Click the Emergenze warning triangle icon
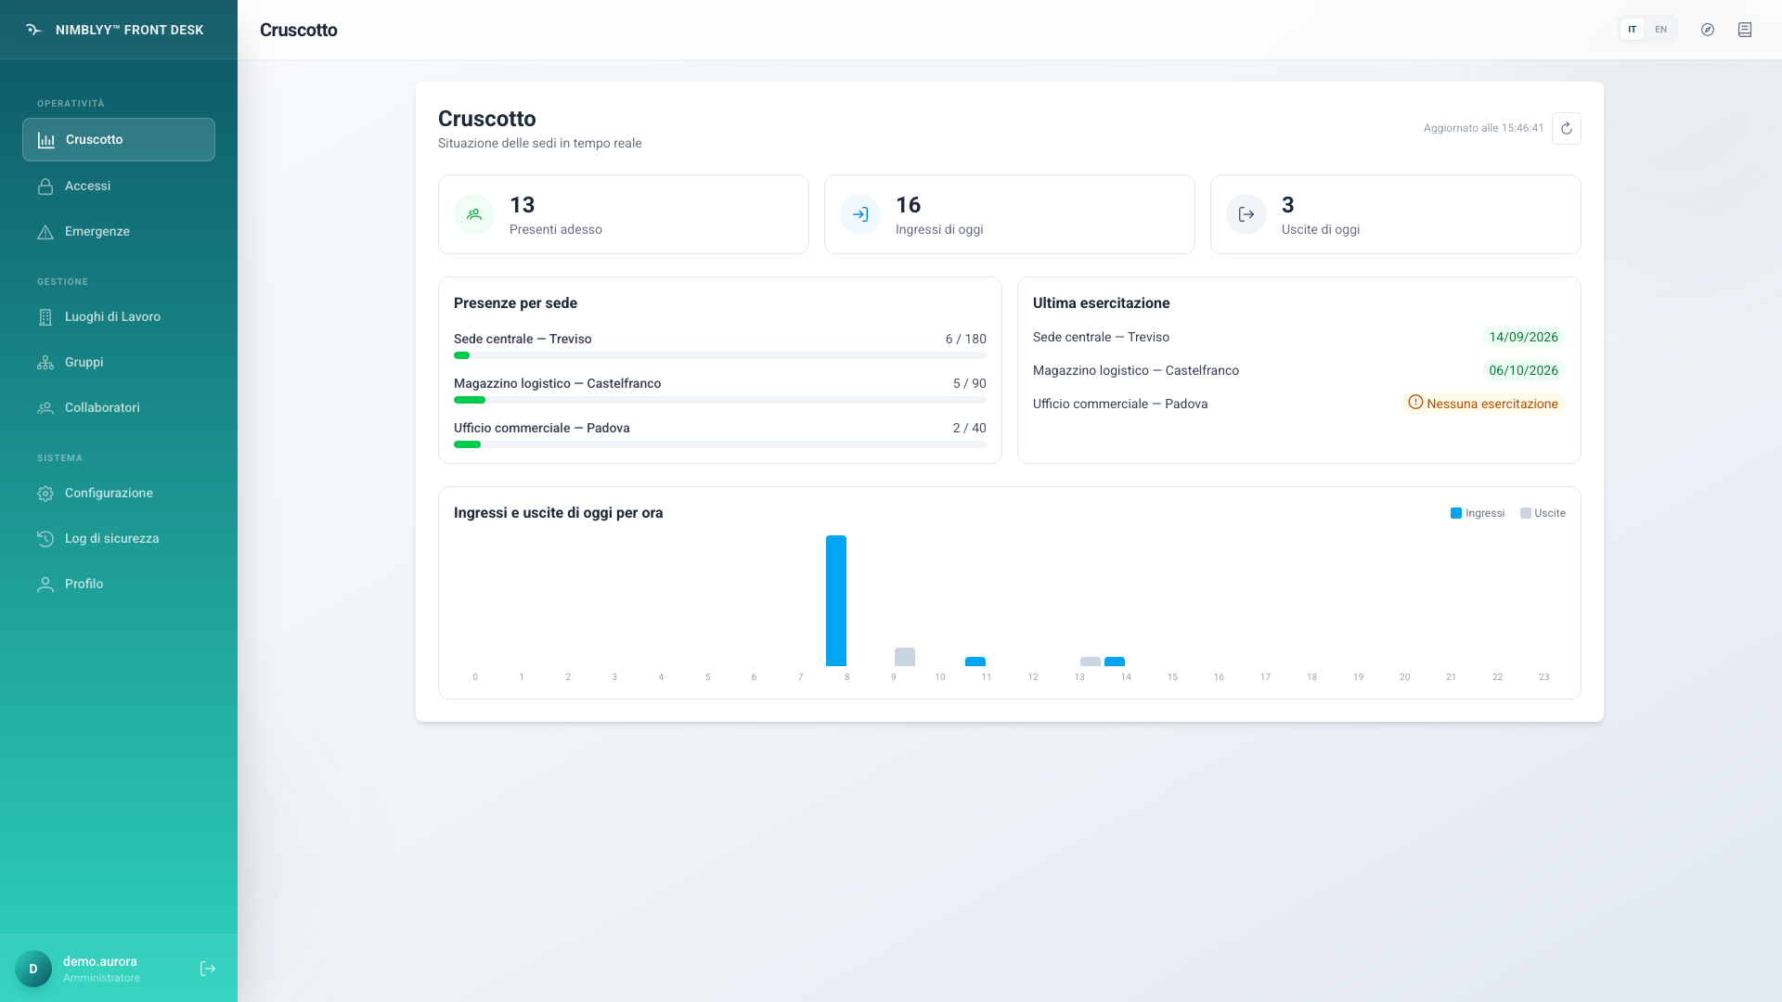This screenshot has height=1002, width=1782. (x=45, y=232)
